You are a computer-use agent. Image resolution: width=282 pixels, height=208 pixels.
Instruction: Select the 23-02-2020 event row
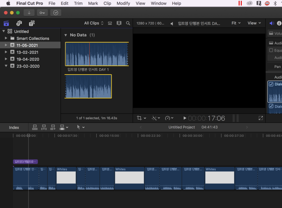point(30,66)
